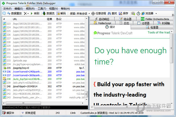Click the camera screenshot toolbar icon

click(x=133, y=13)
